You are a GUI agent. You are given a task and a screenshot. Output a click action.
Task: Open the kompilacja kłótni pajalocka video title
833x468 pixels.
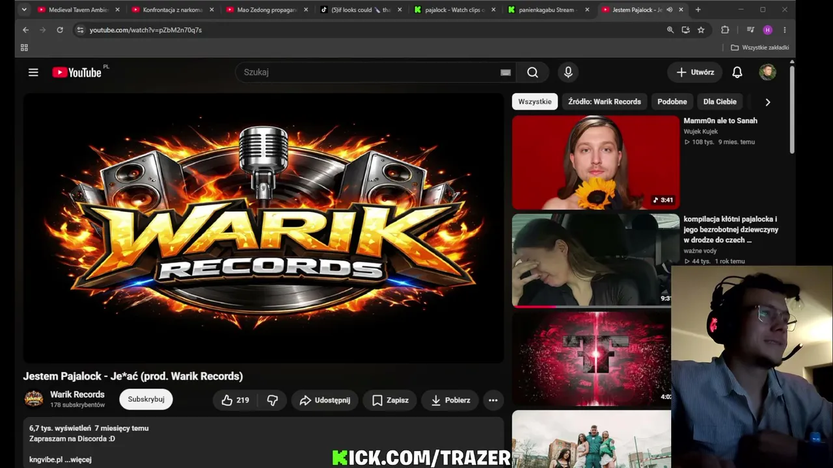731,229
